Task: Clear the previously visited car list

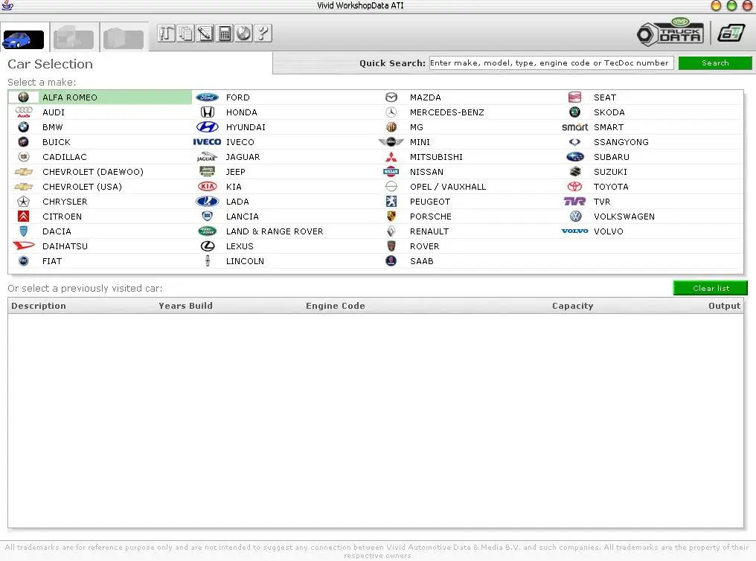Action: point(711,288)
